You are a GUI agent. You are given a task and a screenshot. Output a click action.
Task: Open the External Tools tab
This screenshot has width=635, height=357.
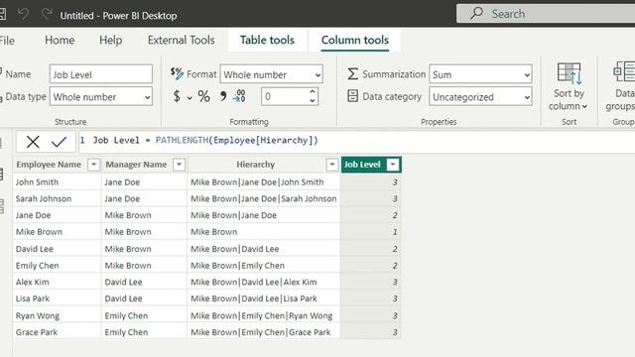tap(181, 40)
